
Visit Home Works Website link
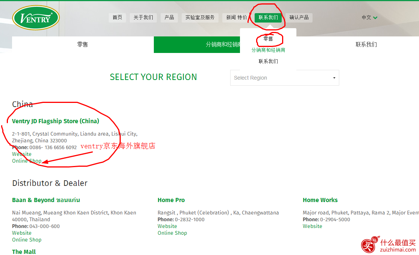click(x=313, y=226)
